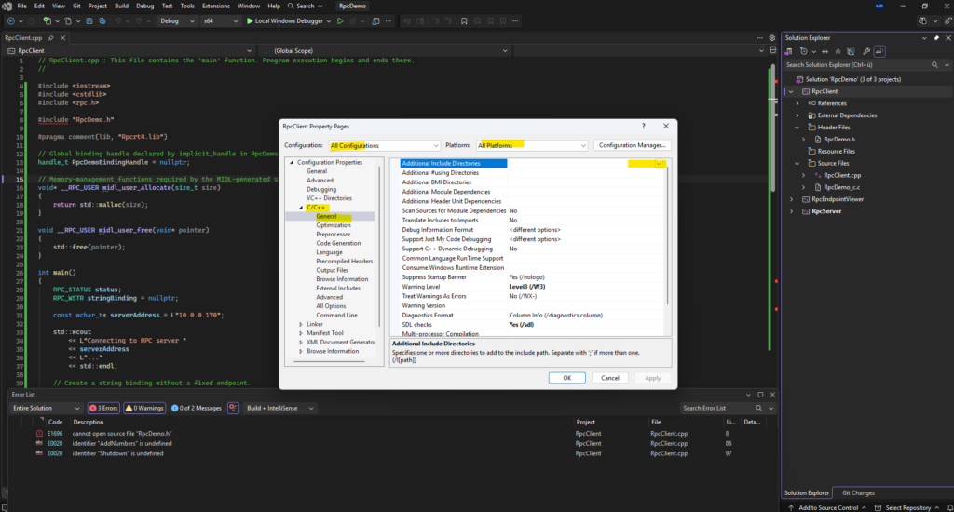Open the Configuration dropdown showing All Configurations
The image size is (954, 512).
384,145
